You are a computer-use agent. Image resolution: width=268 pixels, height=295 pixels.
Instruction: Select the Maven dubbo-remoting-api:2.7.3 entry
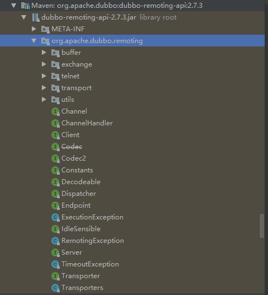tap(117, 6)
